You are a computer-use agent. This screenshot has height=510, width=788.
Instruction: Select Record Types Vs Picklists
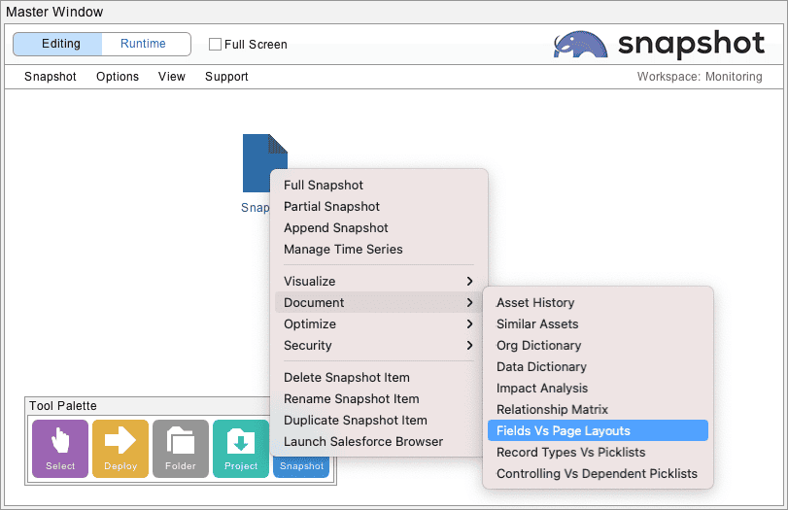pyautogui.click(x=598, y=453)
